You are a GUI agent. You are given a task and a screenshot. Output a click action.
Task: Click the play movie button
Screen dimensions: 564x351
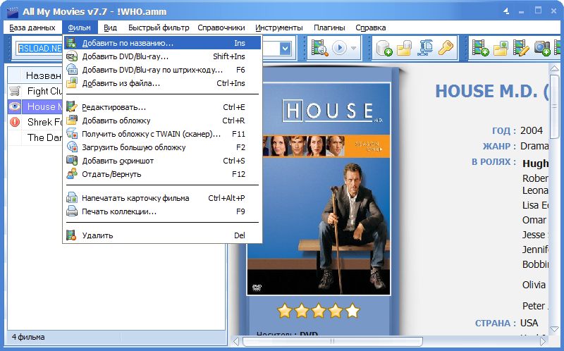pos(339,48)
